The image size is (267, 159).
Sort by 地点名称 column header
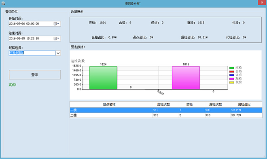click(x=111, y=105)
